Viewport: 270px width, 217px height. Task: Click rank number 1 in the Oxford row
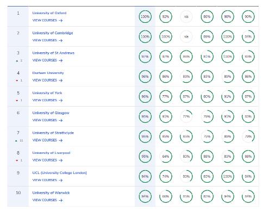pyautogui.click(x=18, y=13)
